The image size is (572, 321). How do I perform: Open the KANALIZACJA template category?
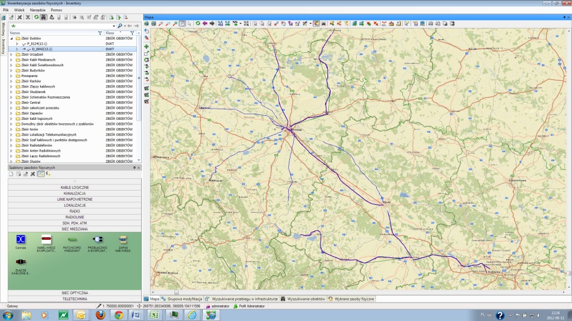click(75, 193)
